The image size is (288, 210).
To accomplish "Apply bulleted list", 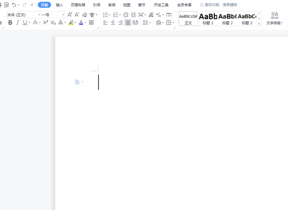I will point(105,15).
